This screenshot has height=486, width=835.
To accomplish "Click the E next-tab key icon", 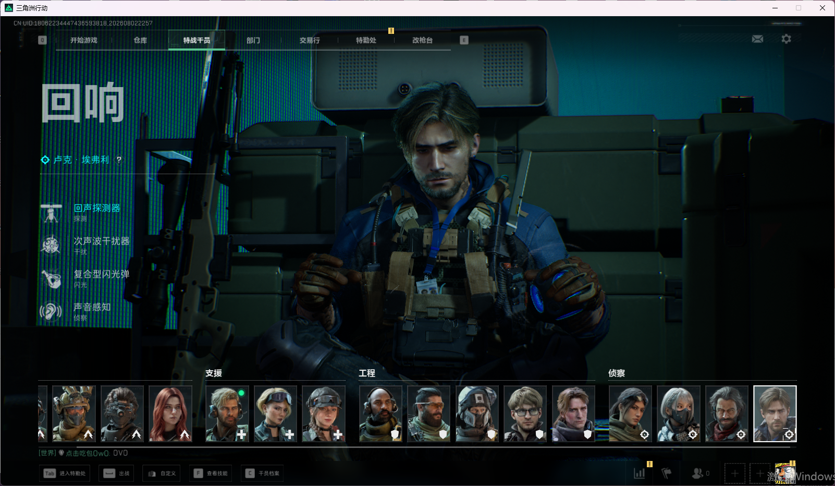I will click(x=464, y=40).
